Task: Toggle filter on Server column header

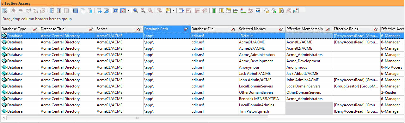Action: (138, 29)
